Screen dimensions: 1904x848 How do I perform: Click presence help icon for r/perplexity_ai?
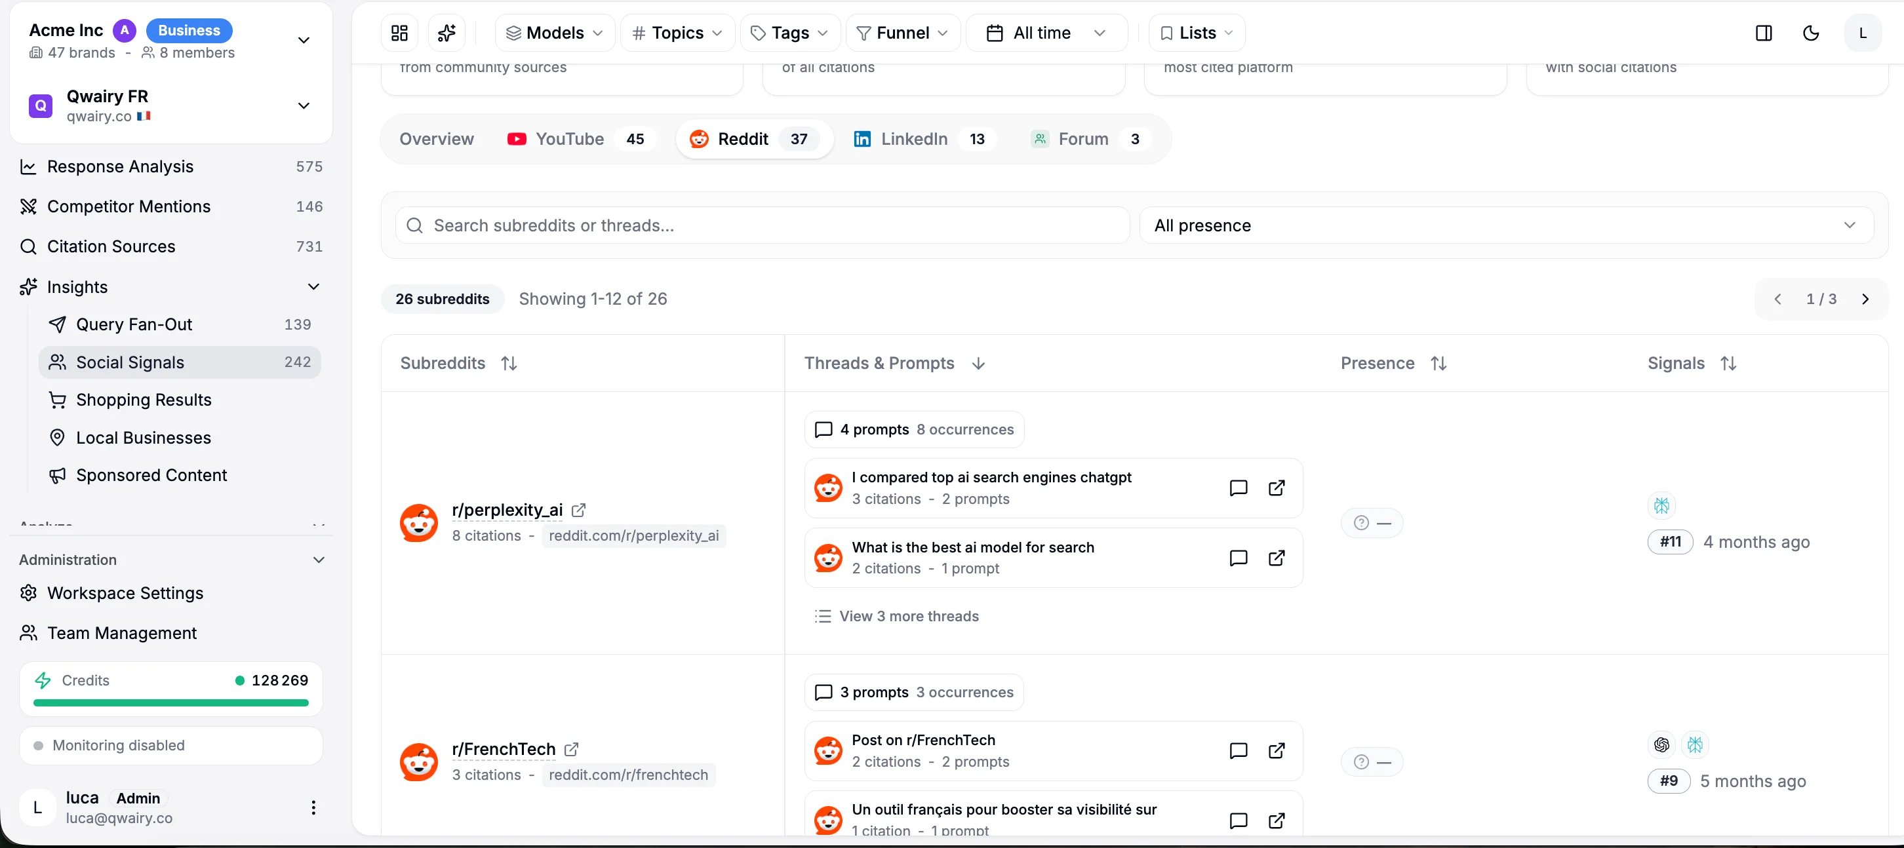pos(1362,523)
